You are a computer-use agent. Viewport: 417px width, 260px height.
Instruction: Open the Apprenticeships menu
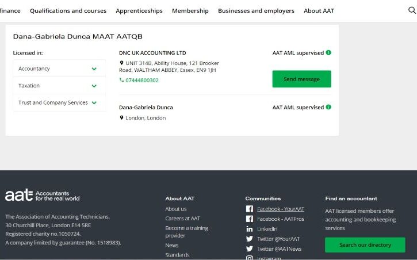(139, 11)
